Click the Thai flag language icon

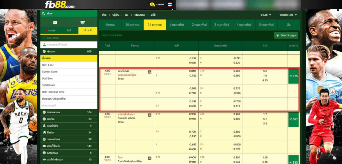coord(170,5)
